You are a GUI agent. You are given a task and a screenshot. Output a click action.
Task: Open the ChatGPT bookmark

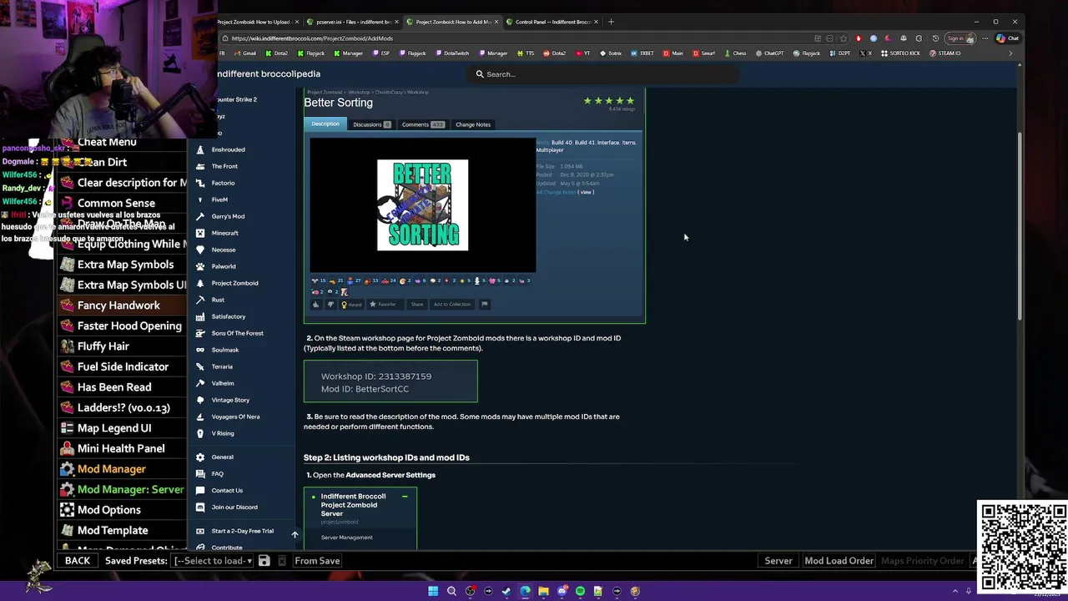769,53
